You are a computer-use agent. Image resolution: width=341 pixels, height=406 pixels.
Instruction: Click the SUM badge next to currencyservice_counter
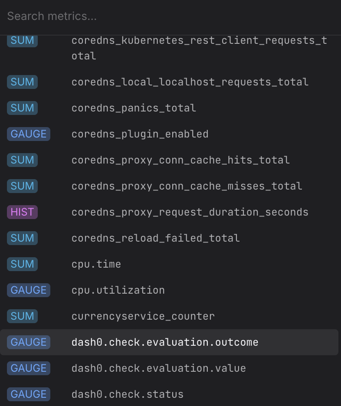coord(22,316)
